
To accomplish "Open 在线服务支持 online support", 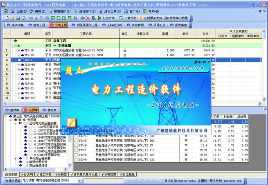I will coord(151,18).
